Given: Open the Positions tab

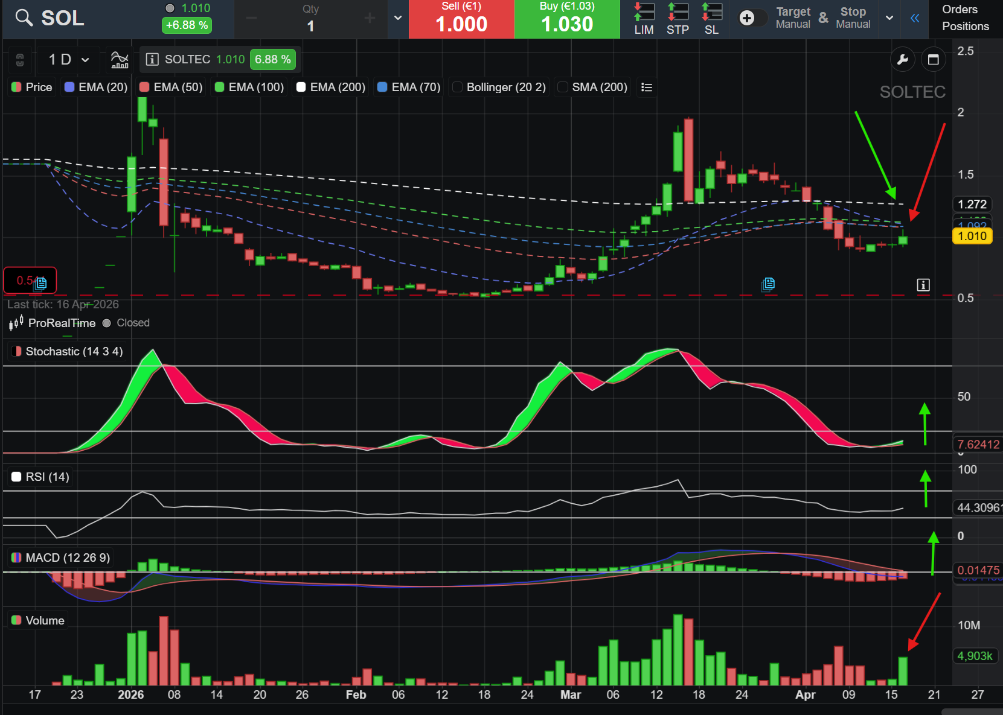Looking at the screenshot, I should [x=966, y=26].
